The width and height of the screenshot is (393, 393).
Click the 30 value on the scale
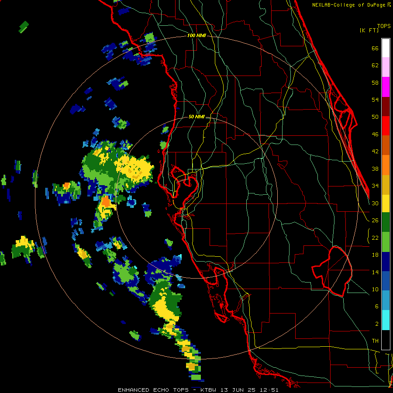(x=375, y=203)
